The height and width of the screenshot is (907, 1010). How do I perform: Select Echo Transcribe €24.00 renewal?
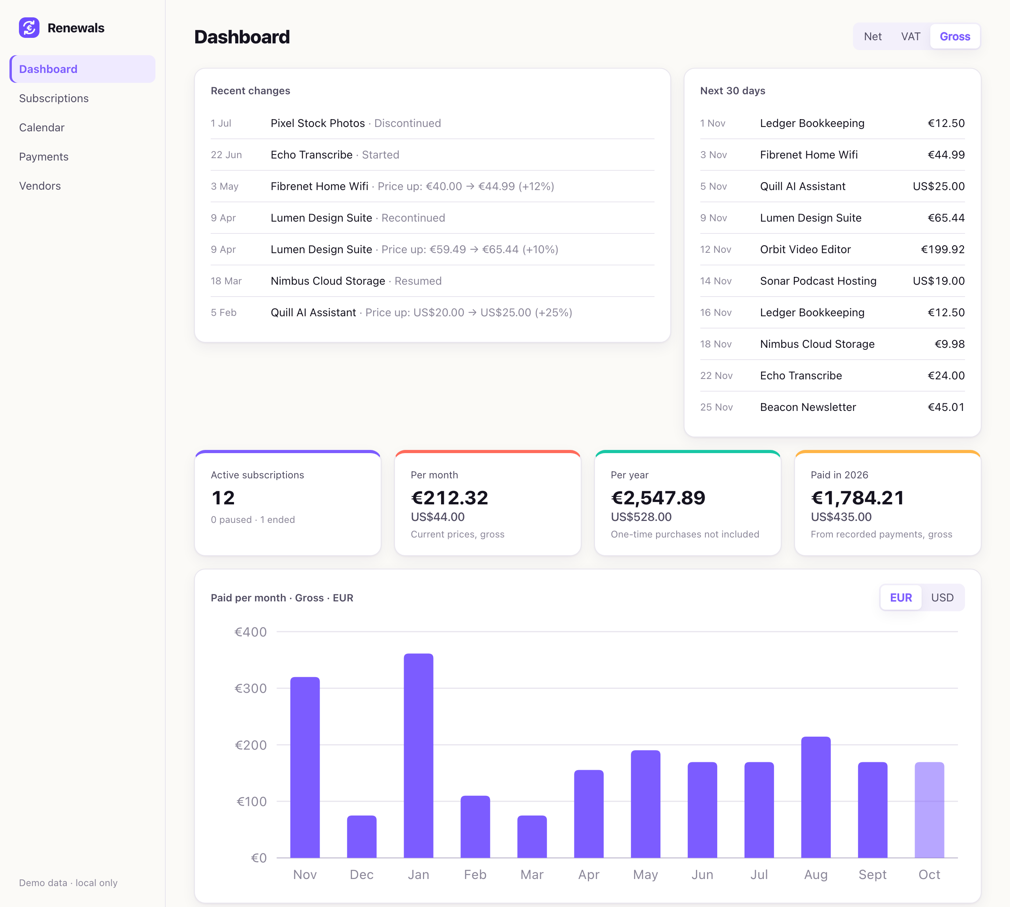[832, 376]
